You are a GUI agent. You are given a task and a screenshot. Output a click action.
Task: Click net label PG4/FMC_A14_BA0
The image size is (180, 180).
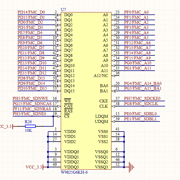coord(143,83)
